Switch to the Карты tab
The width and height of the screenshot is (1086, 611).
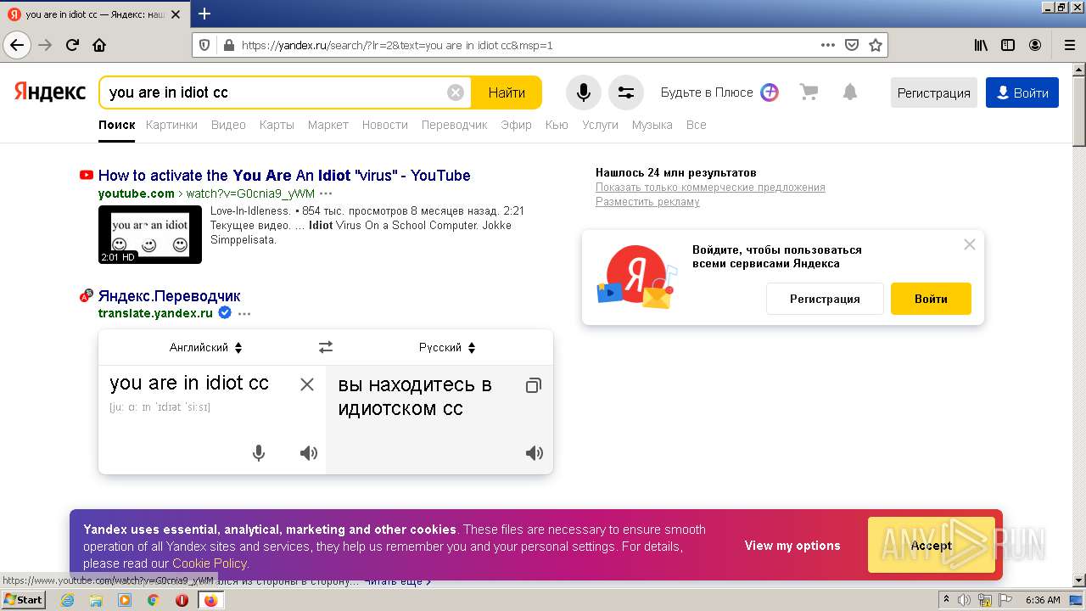(x=277, y=125)
